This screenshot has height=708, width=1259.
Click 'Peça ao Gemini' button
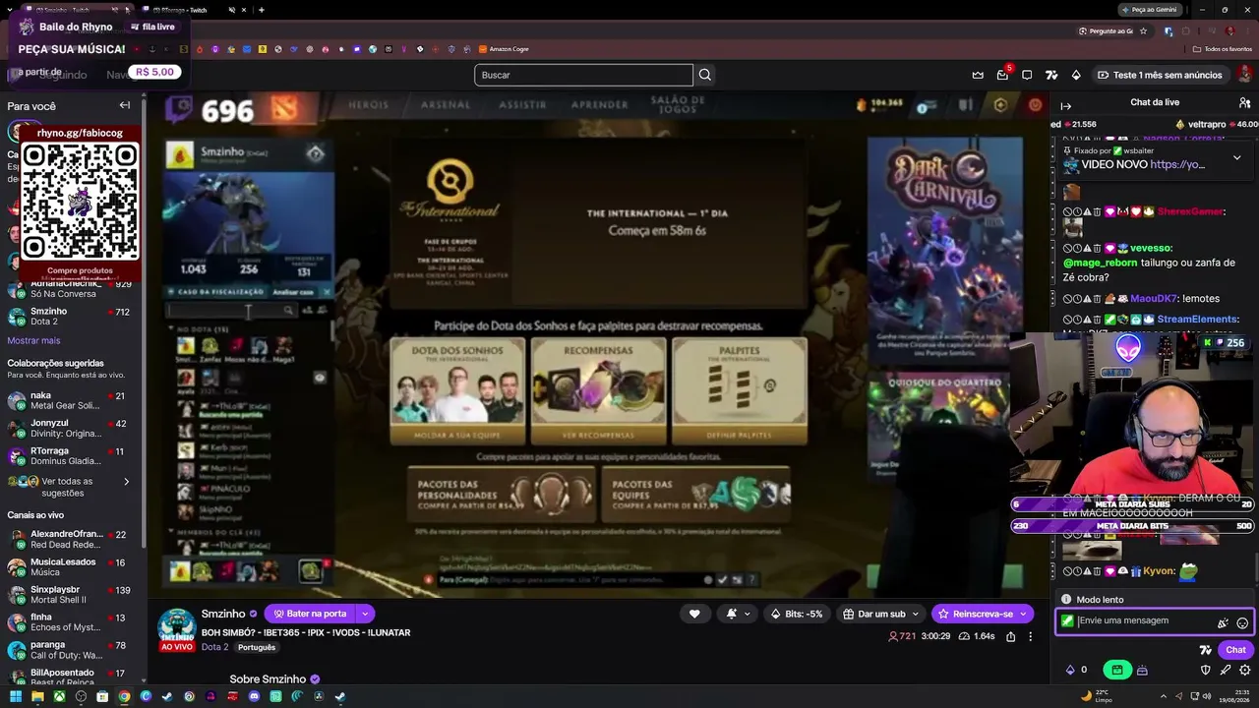[x=1150, y=10]
